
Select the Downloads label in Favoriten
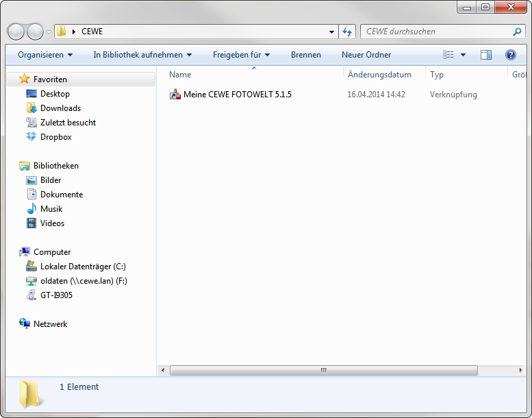tap(60, 108)
